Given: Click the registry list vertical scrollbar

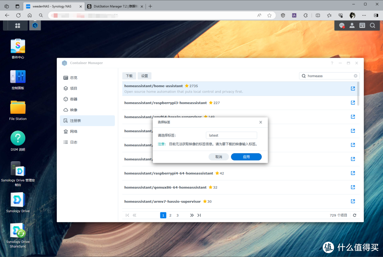Looking at the screenshot, I should (358, 93).
